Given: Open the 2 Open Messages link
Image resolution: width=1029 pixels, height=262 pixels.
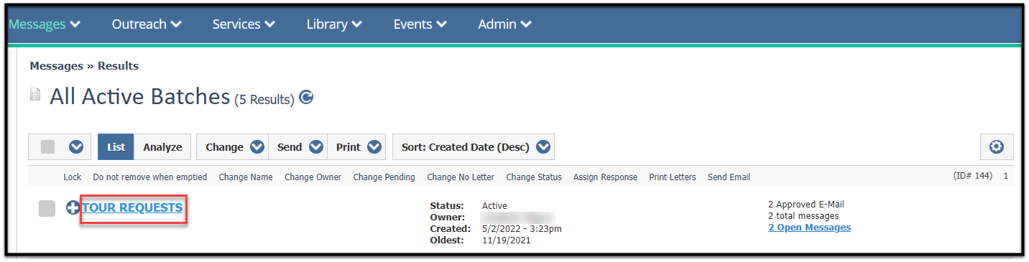Looking at the screenshot, I should tap(809, 228).
